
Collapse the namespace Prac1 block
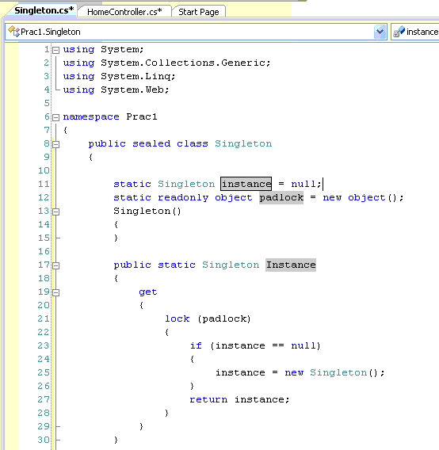[x=56, y=117]
